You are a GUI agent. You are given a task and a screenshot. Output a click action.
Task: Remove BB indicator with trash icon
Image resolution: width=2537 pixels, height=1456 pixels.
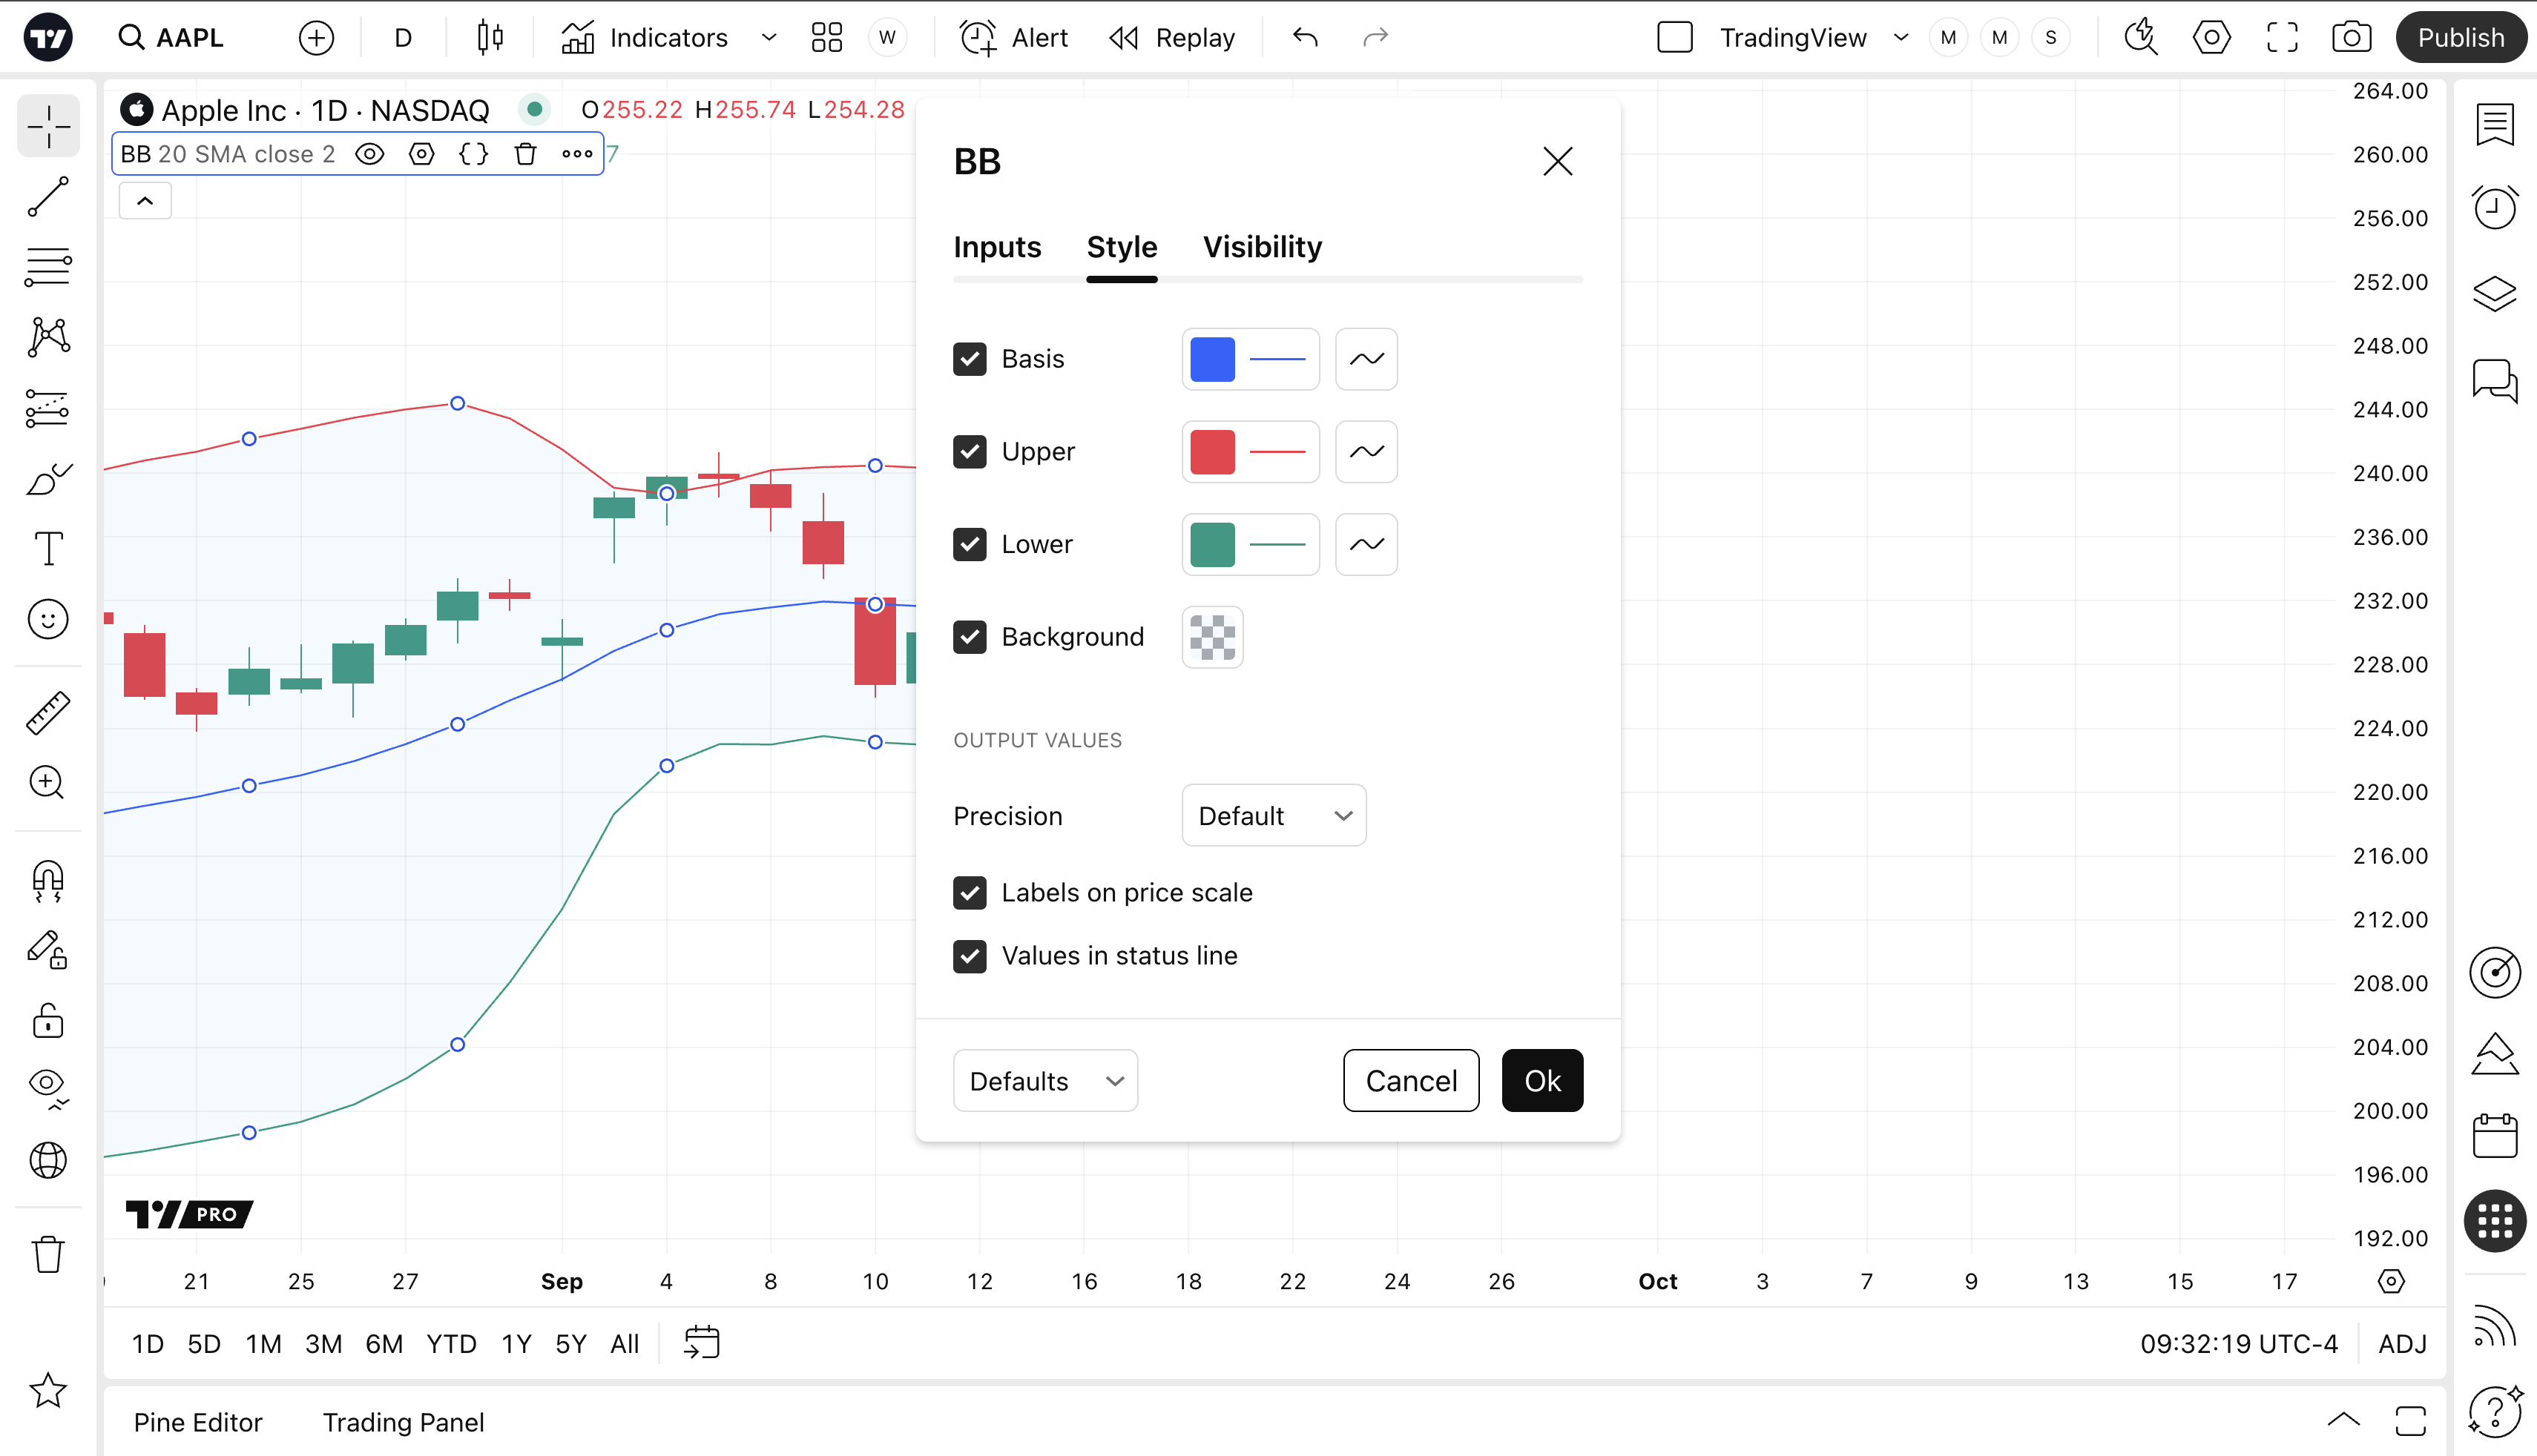coord(525,154)
